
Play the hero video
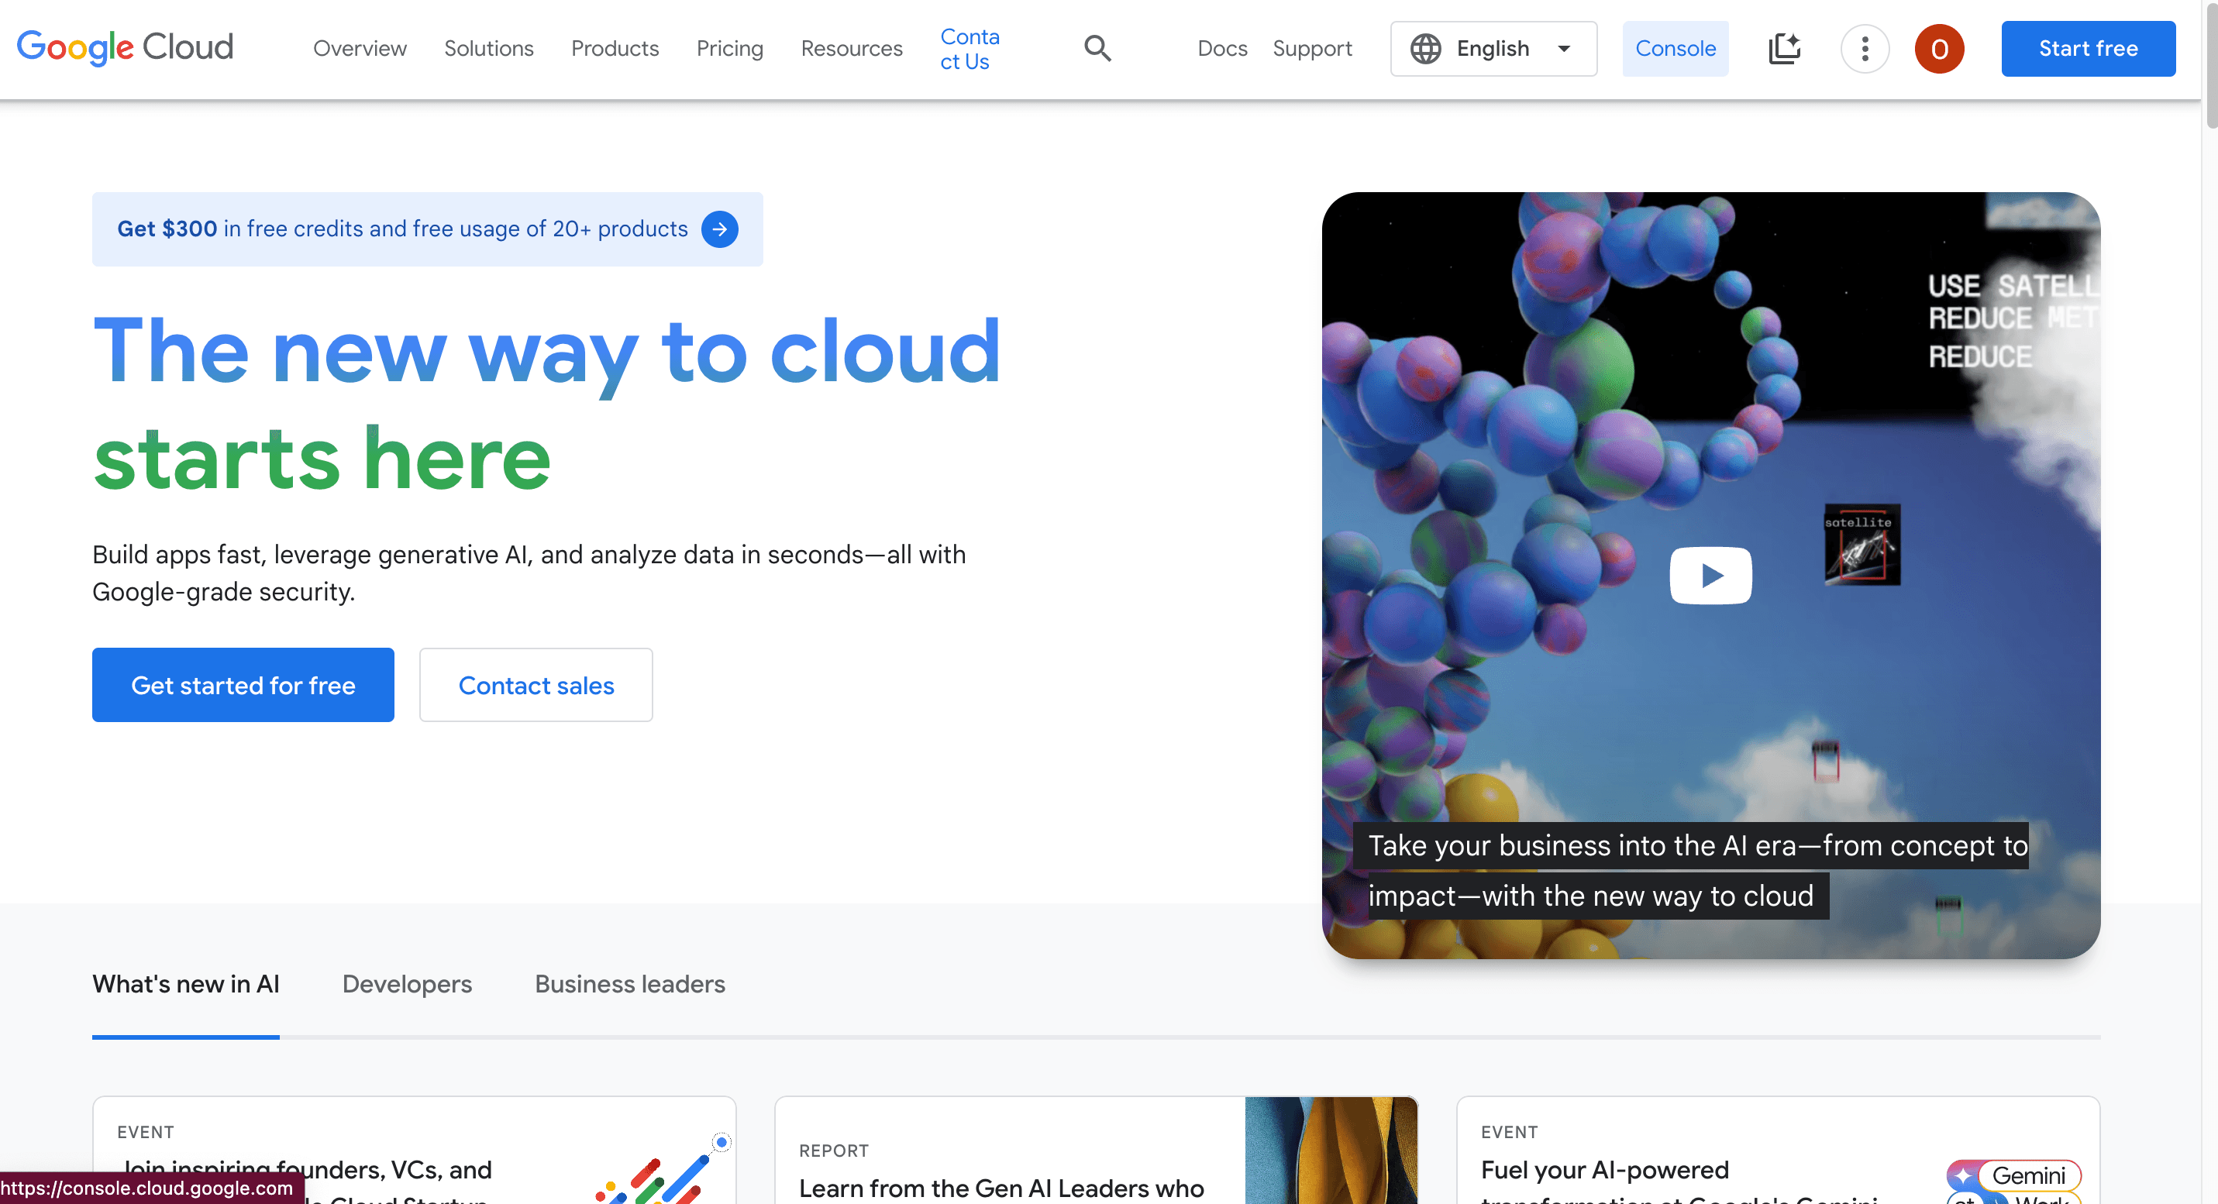[x=1711, y=575]
